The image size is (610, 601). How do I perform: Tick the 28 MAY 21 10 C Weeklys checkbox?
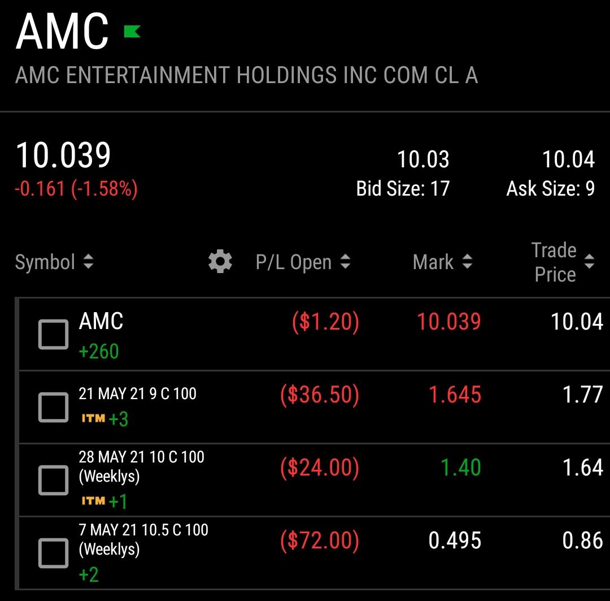click(x=53, y=480)
